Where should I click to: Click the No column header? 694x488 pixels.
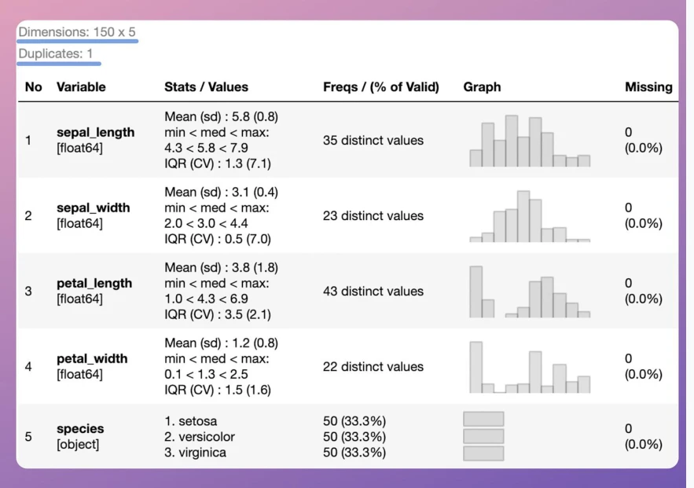point(34,86)
